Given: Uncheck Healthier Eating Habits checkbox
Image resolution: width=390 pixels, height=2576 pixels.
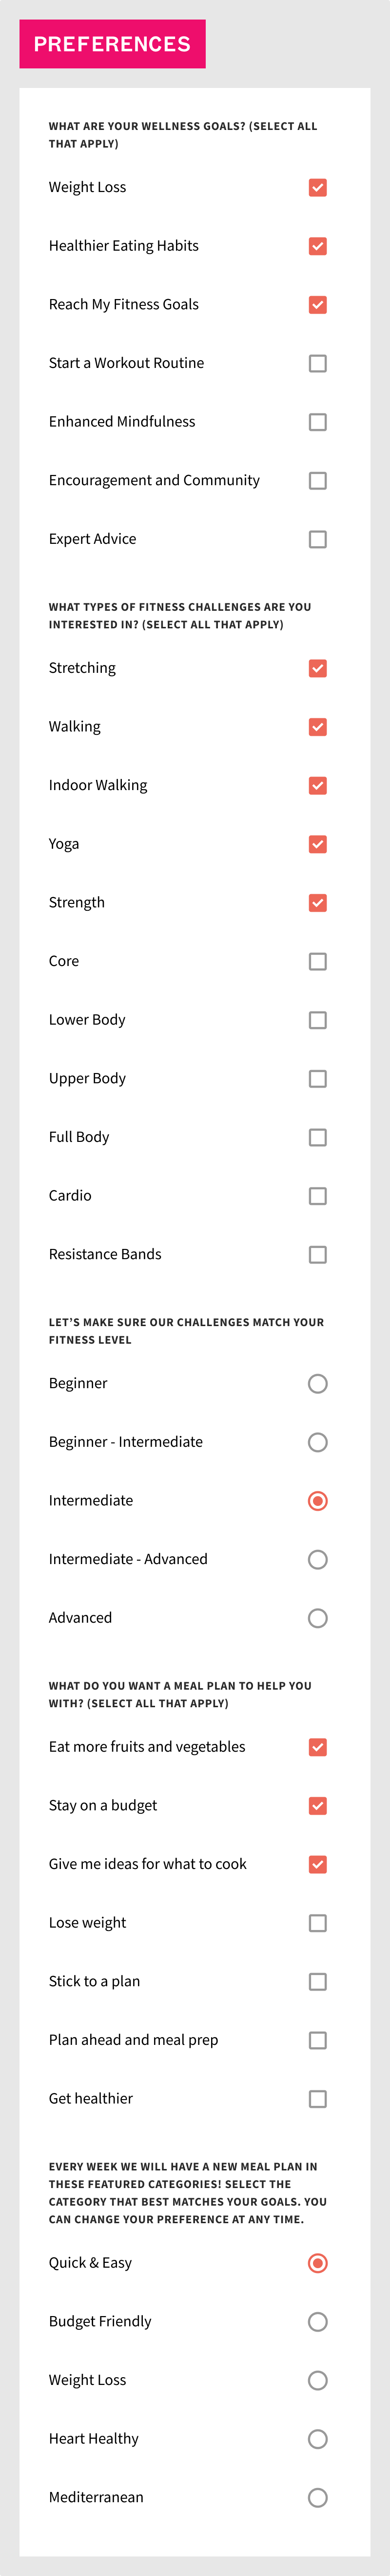Looking at the screenshot, I should pyautogui.click(x=317, y=246).
